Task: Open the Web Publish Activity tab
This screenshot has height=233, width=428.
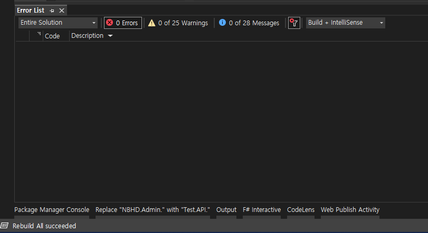Action: [350, 210]
